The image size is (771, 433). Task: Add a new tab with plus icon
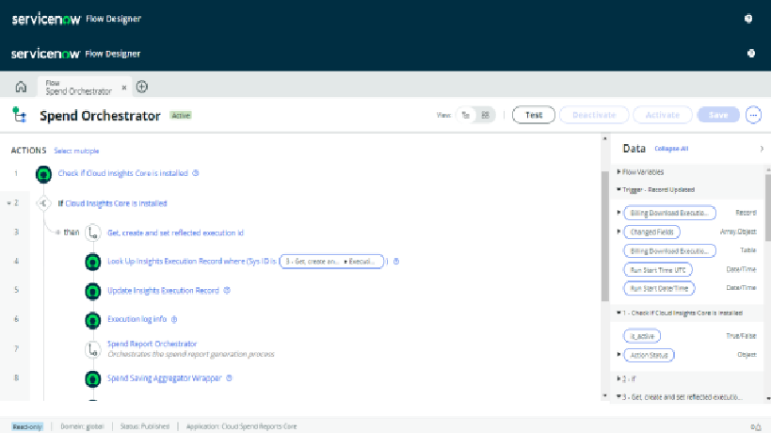[141, 87]
